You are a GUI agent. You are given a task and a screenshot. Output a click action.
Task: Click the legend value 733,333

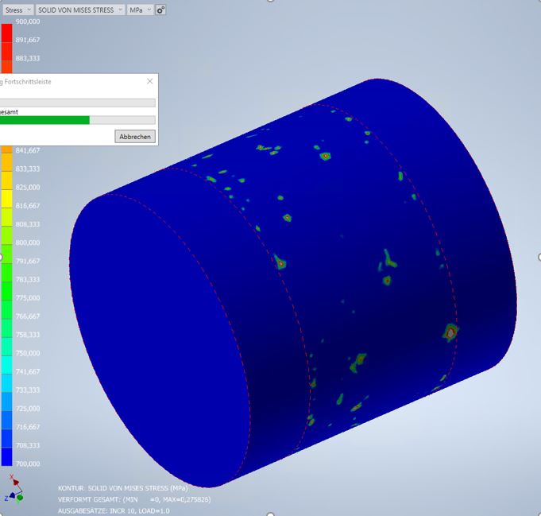[28, 390]
